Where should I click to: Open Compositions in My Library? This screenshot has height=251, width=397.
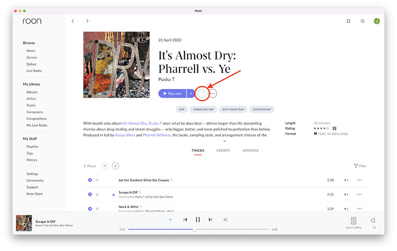(x=36, y=118)
